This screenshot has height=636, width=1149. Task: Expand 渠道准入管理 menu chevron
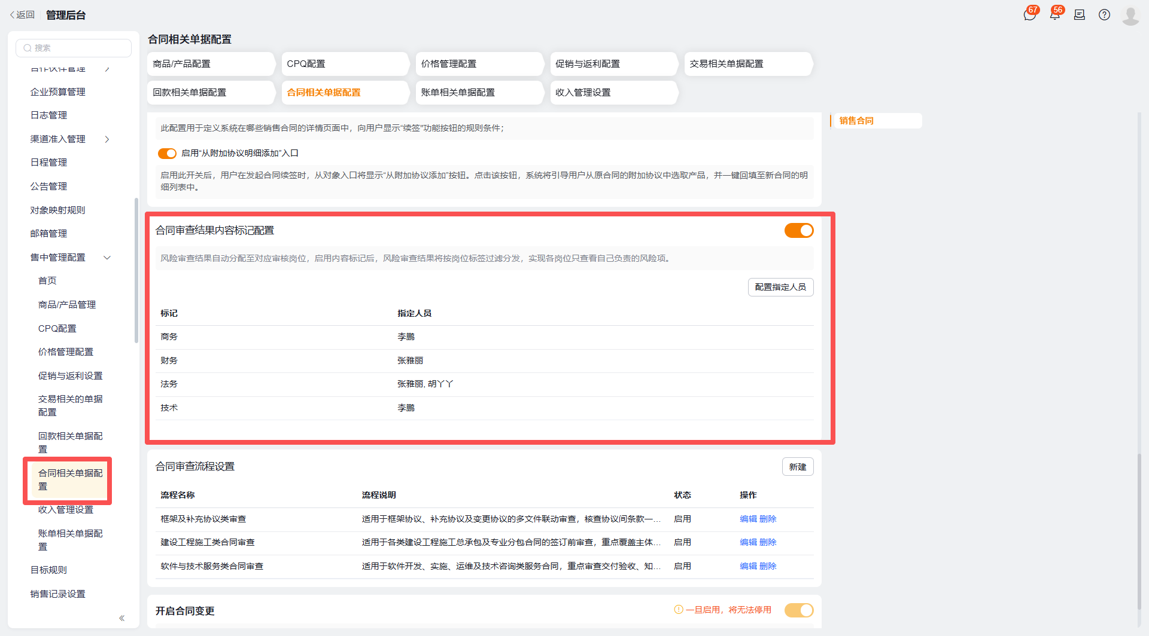(107, 139)
